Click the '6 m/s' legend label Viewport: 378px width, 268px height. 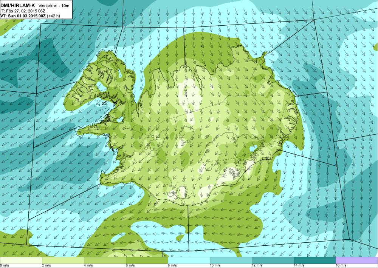point(130,266)
